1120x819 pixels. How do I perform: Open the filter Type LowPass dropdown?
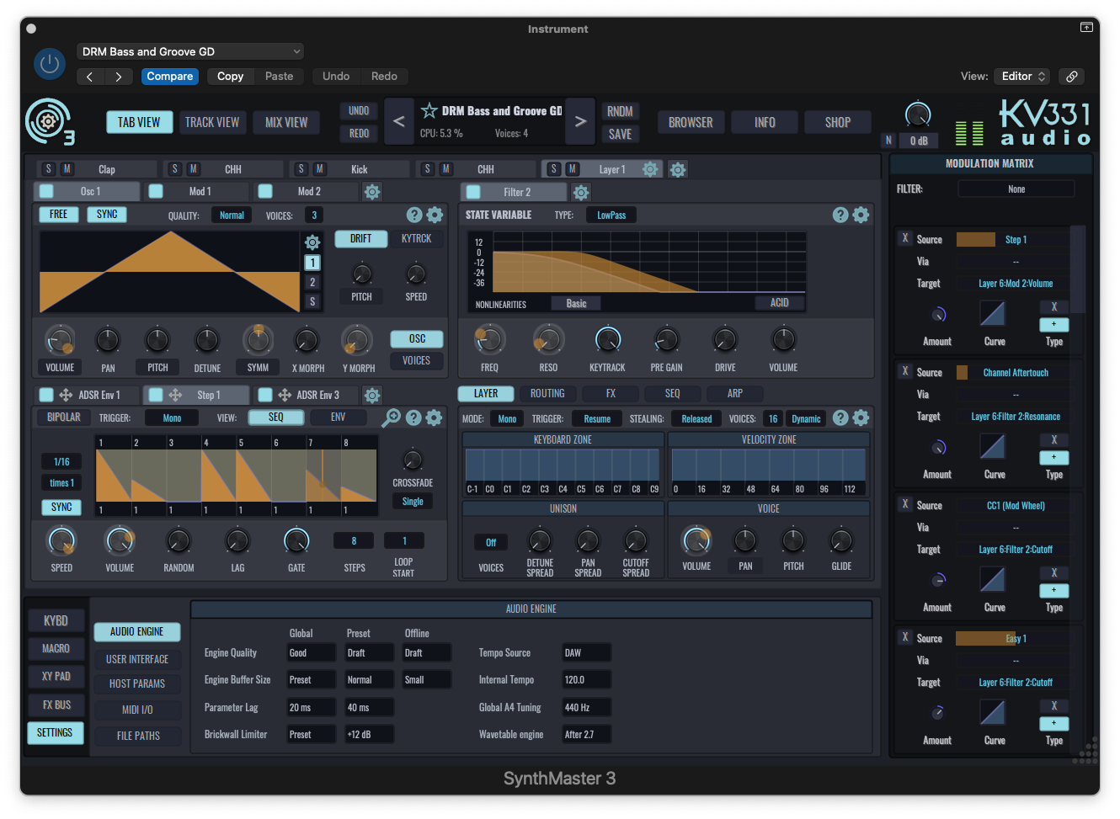611,215
